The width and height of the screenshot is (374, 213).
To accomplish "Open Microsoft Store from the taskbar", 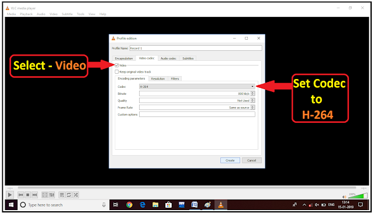I will 169,205.
